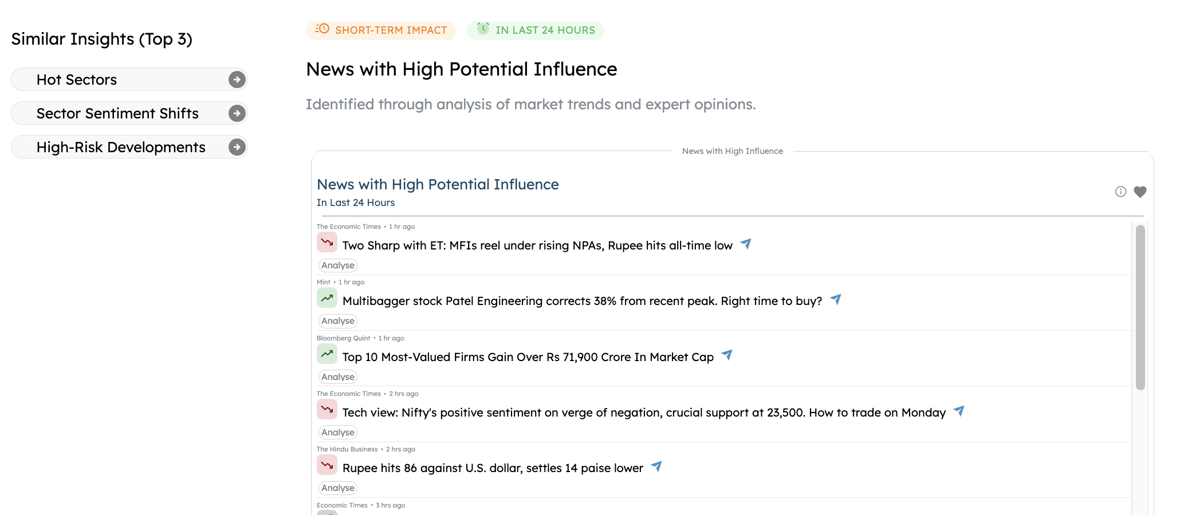This screenshot has height=515, width=1180.
Task: Click share arrow beside MFIs rising NPAs headline
Action: tap(746, 244)
